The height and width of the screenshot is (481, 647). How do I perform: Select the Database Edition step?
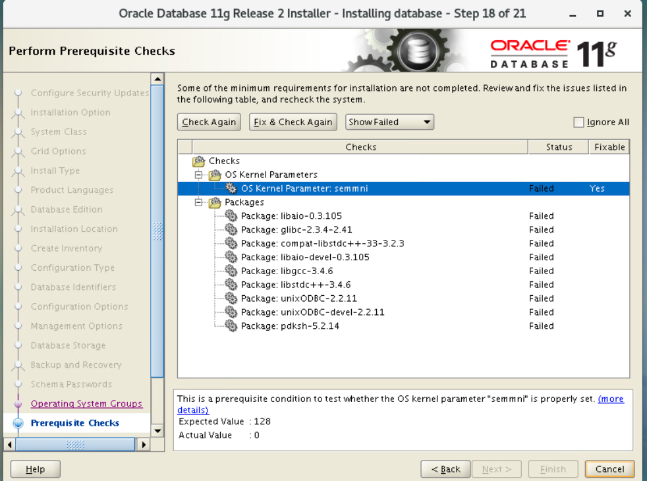pos(67,209)
